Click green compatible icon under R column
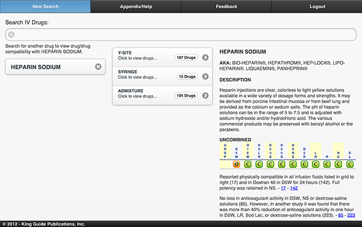 click(327, 164)
